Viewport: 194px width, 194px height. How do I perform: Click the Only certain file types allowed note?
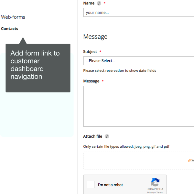126,146
